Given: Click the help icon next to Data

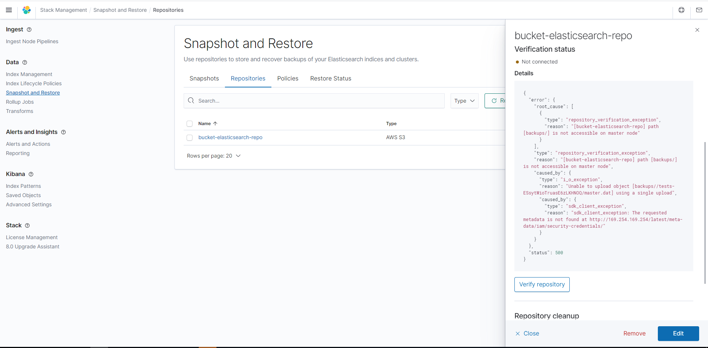Looking at the screenshot, I should pyautogui.click(x=25, y=62).
